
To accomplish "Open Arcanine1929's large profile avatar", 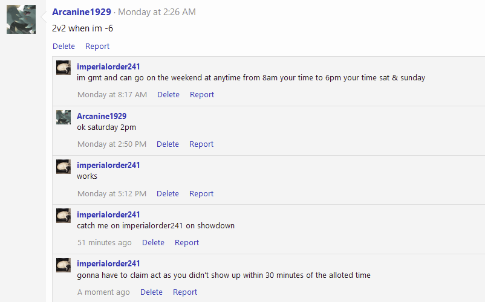I will coord(21,19).
